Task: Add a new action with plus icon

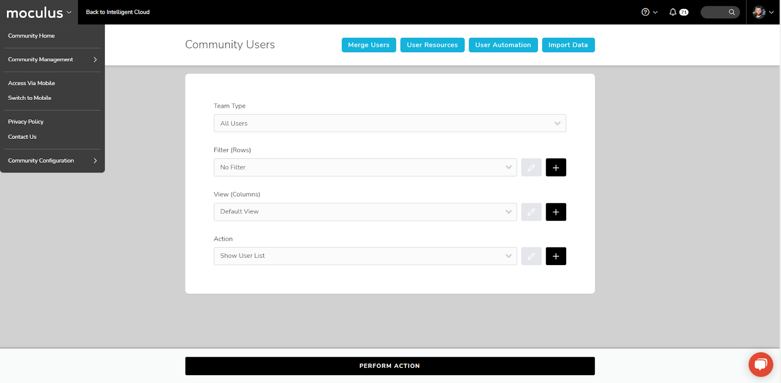Action: (x=555, y=256)
